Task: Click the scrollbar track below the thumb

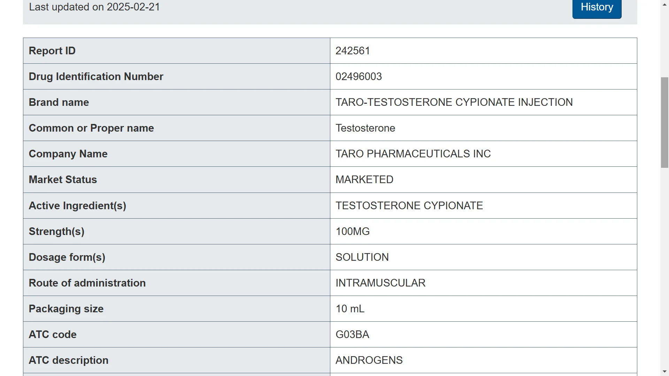Action: (664, 268)
